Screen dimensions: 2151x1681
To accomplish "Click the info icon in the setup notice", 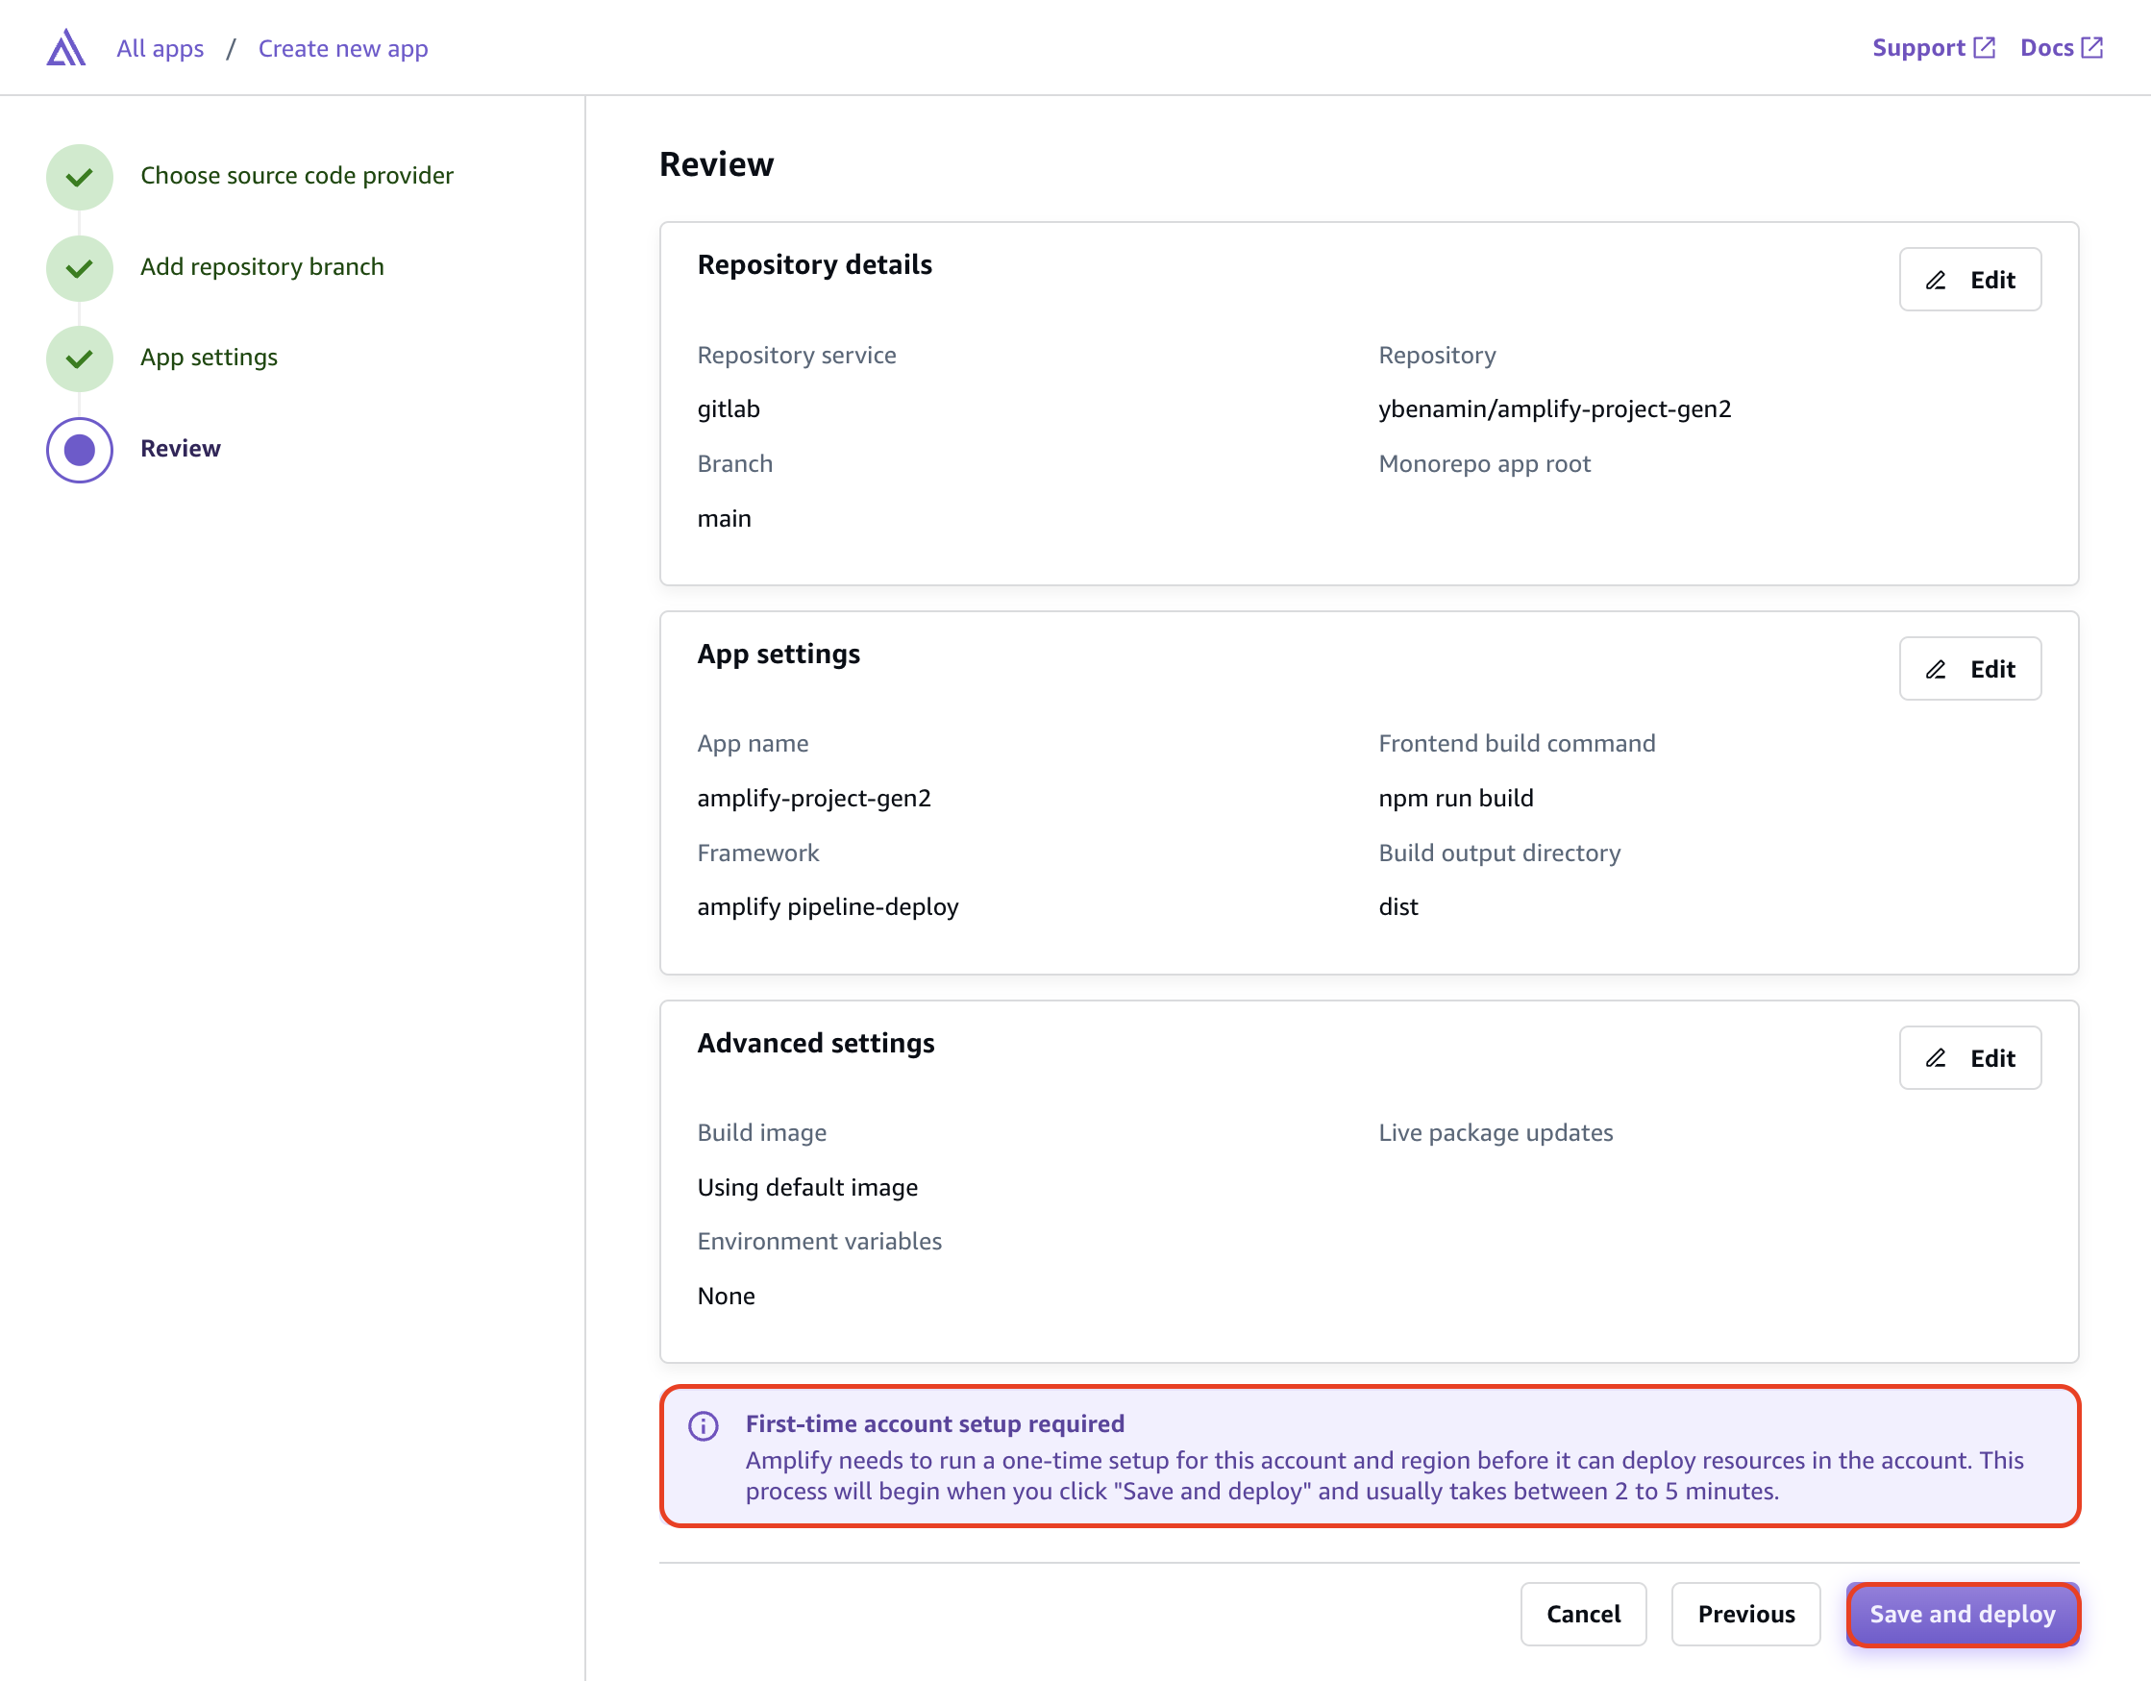I will [703, 1425].
